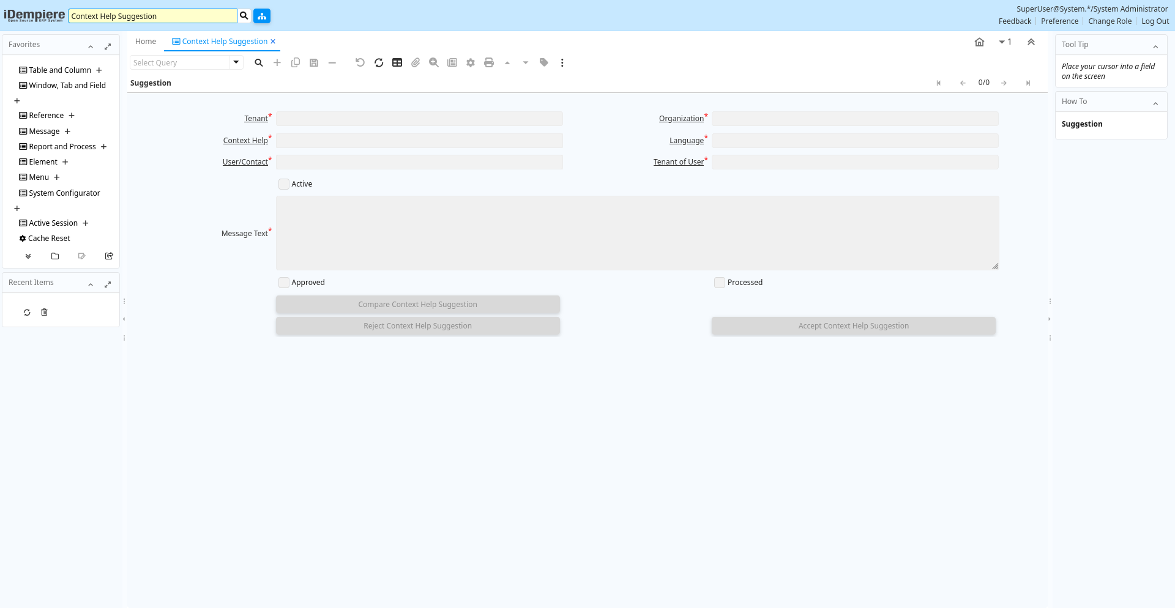Click the Log Out link
This screenshot has width=1175, height=608.
(1155, 21)
